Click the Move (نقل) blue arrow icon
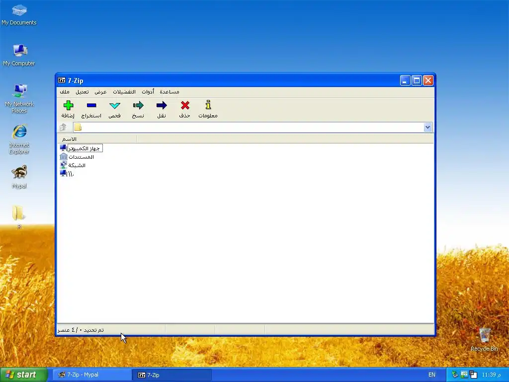Viewport: 509px width, 382px height. (x=162, y=105)
